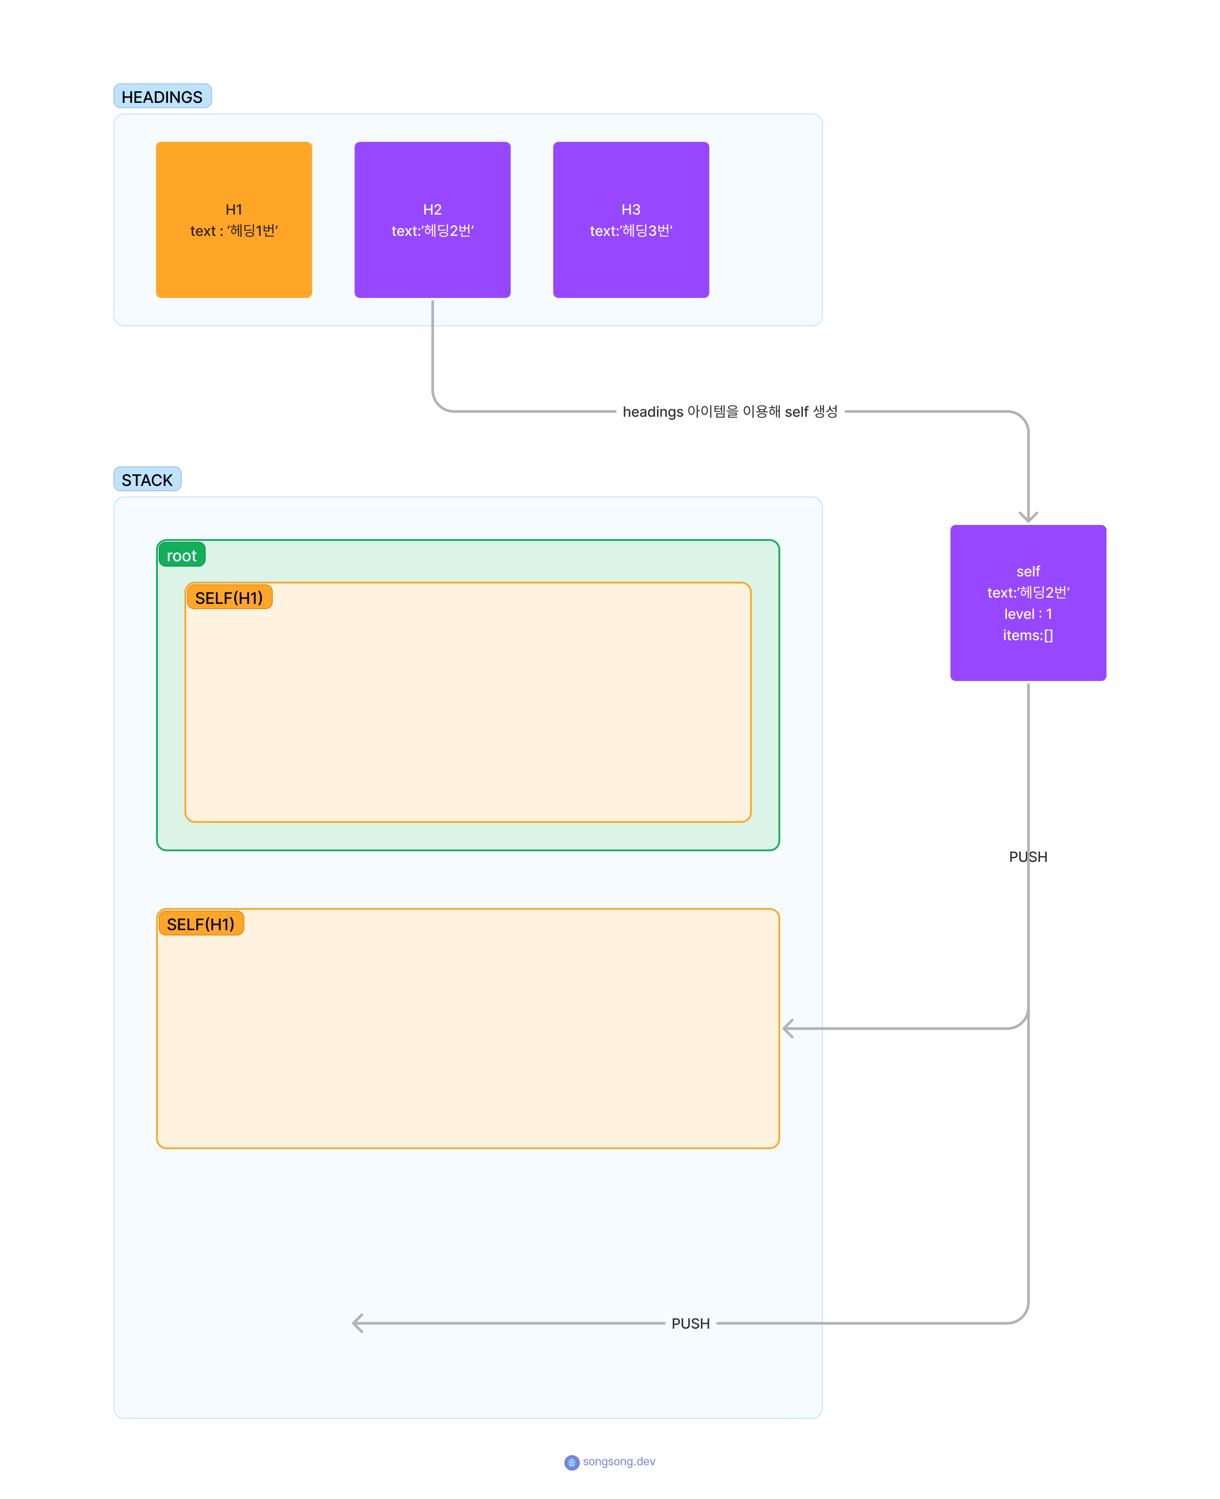Image resolution: width=1220 pixels, height=1499 pixels.
Task: Select the purple H3 heading box
Action: pyautogui.click(x=630, y=219)
